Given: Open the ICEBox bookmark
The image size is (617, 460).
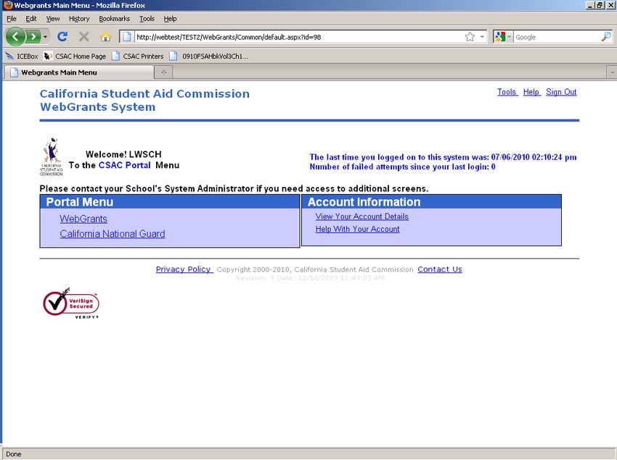Looking at the screenshot, I should click(x=22, y=57).
